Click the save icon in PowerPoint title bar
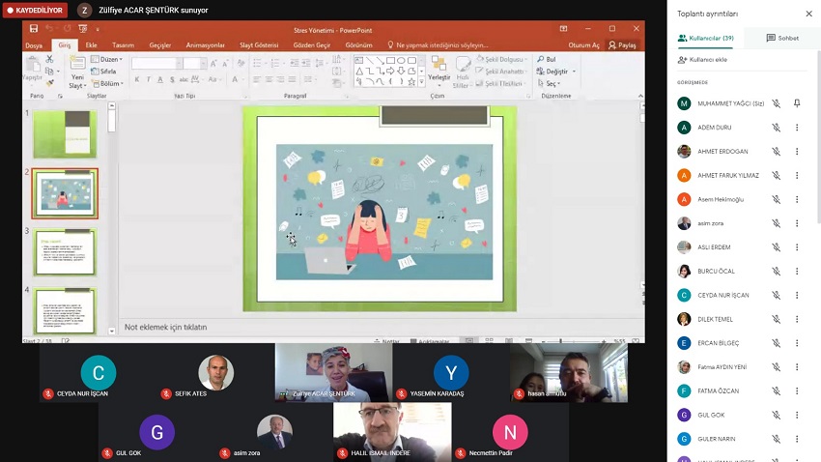 pyautogui.click(x=34, y=29)
